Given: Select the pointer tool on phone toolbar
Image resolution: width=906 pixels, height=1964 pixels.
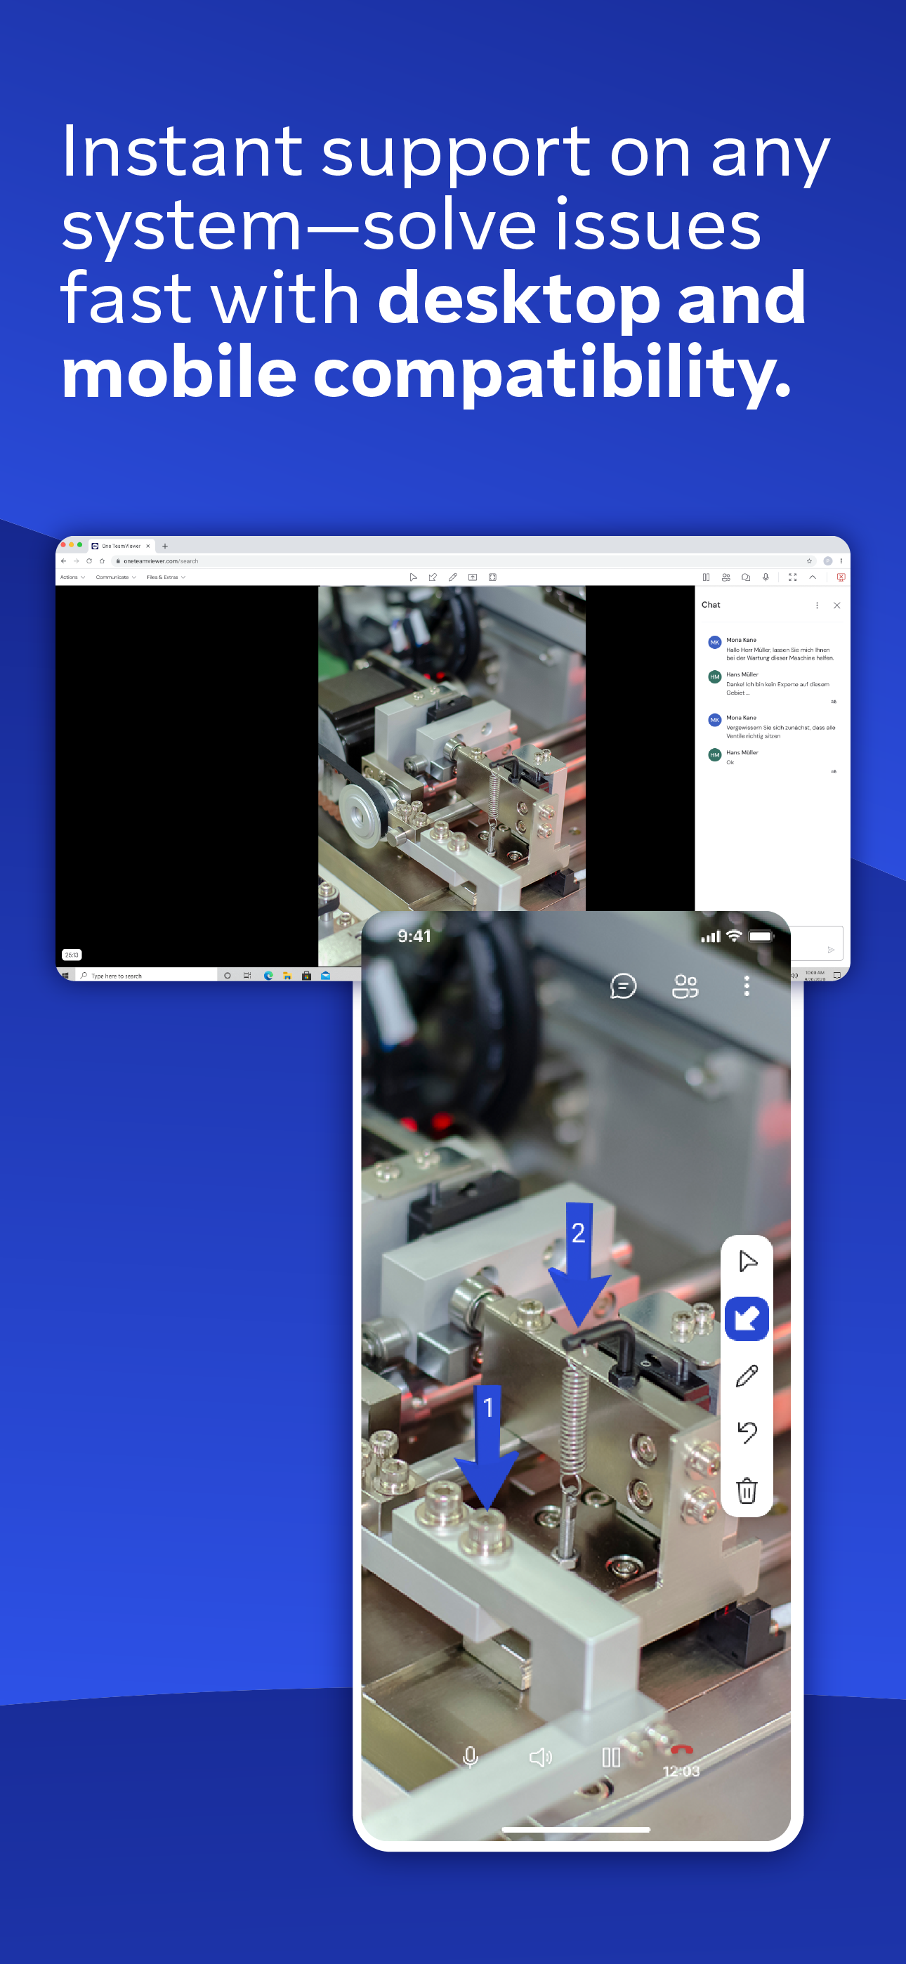Looking at the screenshot, I should coord(747,1261).
